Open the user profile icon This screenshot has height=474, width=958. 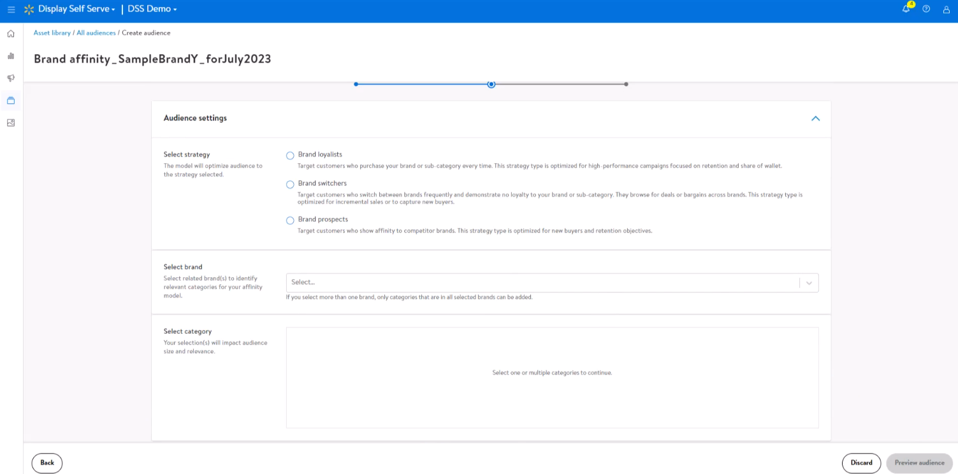tap(946, 10)
